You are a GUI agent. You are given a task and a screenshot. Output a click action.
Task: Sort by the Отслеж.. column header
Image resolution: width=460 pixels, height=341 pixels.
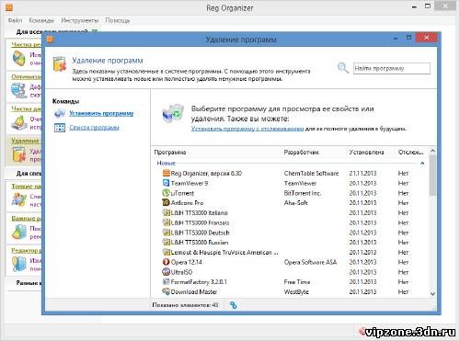(411, 152)
